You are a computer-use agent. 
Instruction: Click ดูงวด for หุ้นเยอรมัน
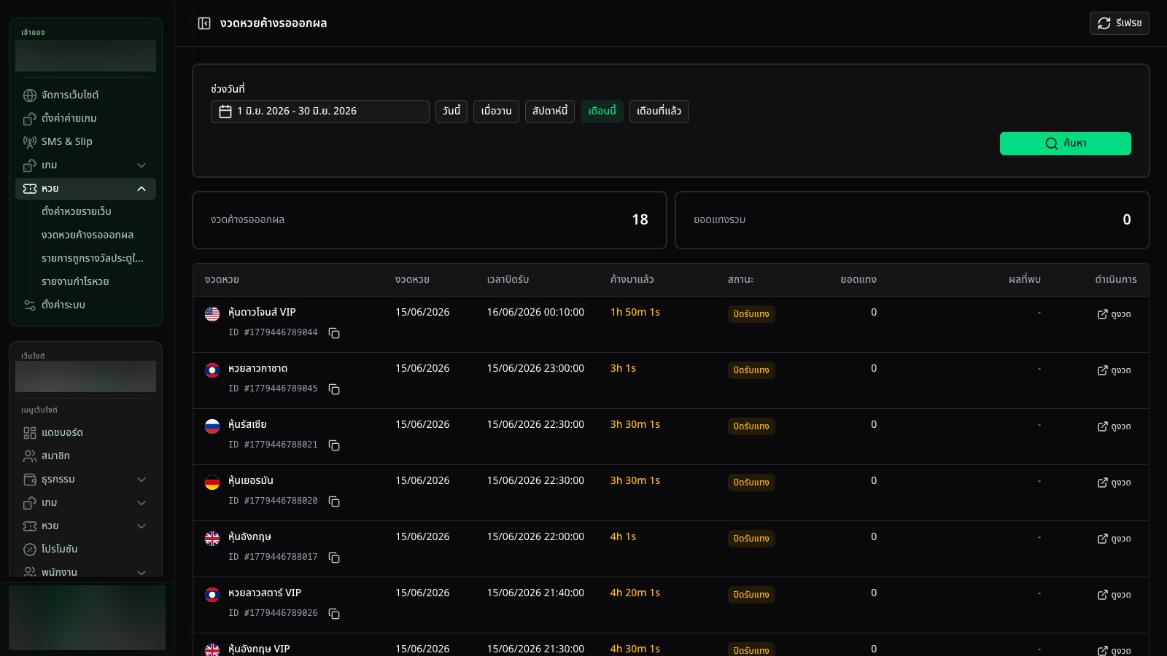[1114, 483]
